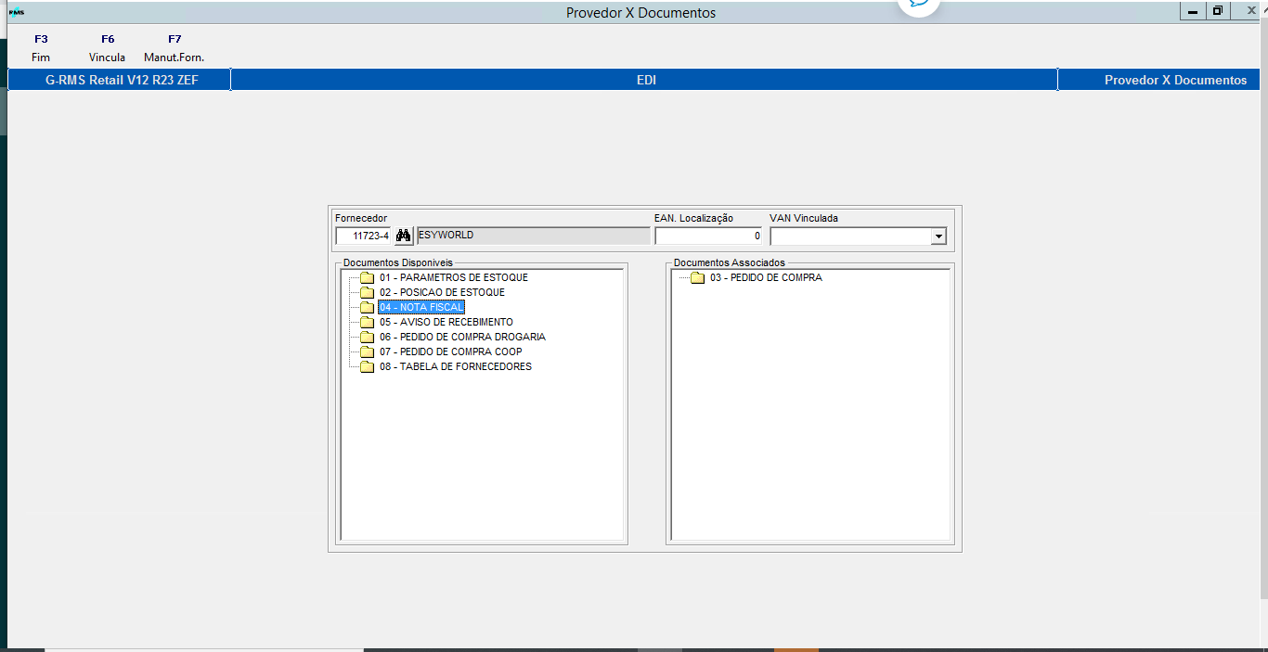The image size is (1268, 652).
Task: Select 07 - PEDIDO DE COMPRA COOP
Action: 450,352
